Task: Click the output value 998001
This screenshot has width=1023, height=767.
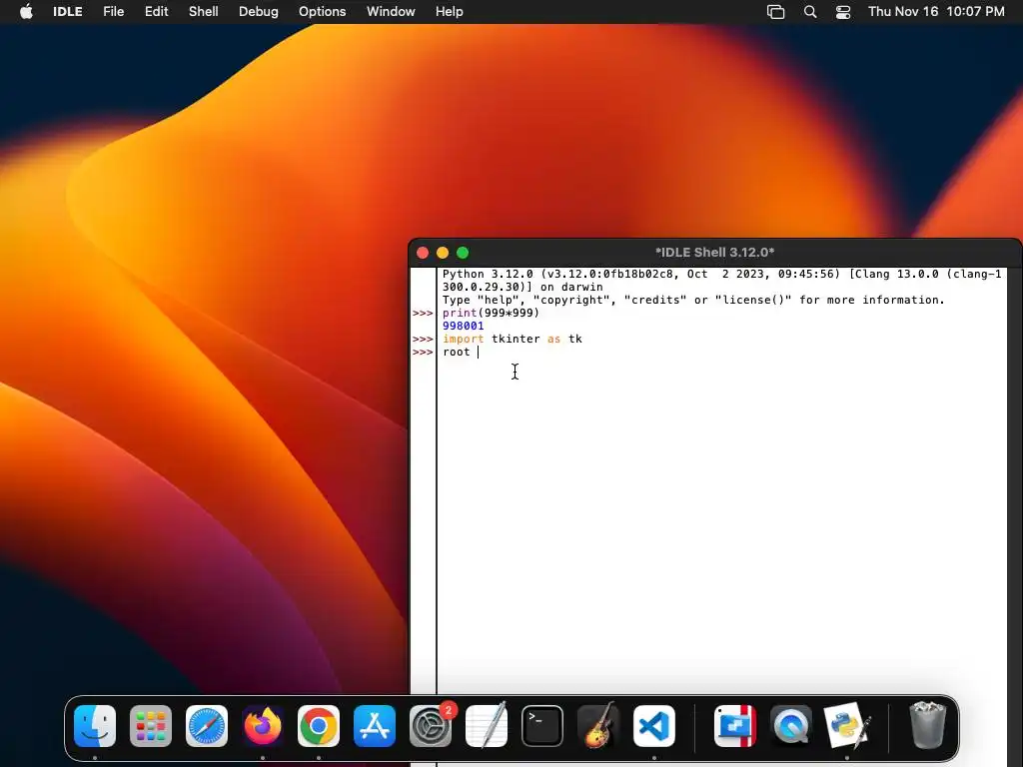Action: click(464, 327)
